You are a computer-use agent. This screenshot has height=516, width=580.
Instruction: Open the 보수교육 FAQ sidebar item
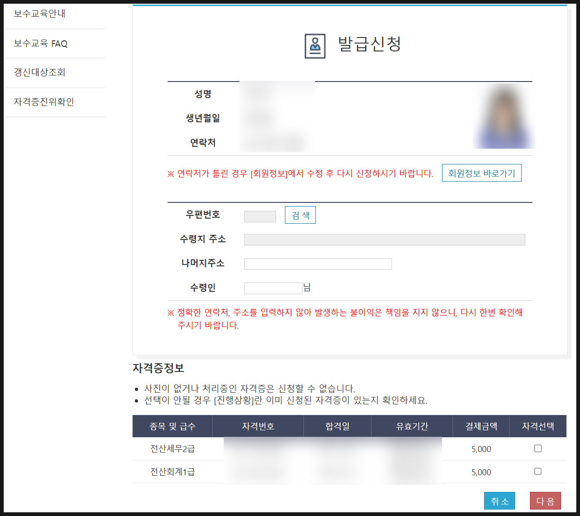pos(41,44)
